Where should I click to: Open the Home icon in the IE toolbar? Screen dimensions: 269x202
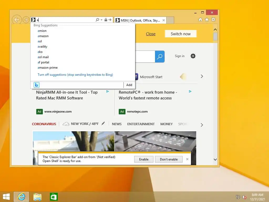pyautogui.click(x=200, y=19)
